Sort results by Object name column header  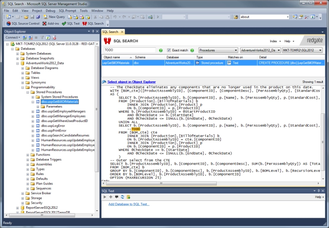pos(117,57)
